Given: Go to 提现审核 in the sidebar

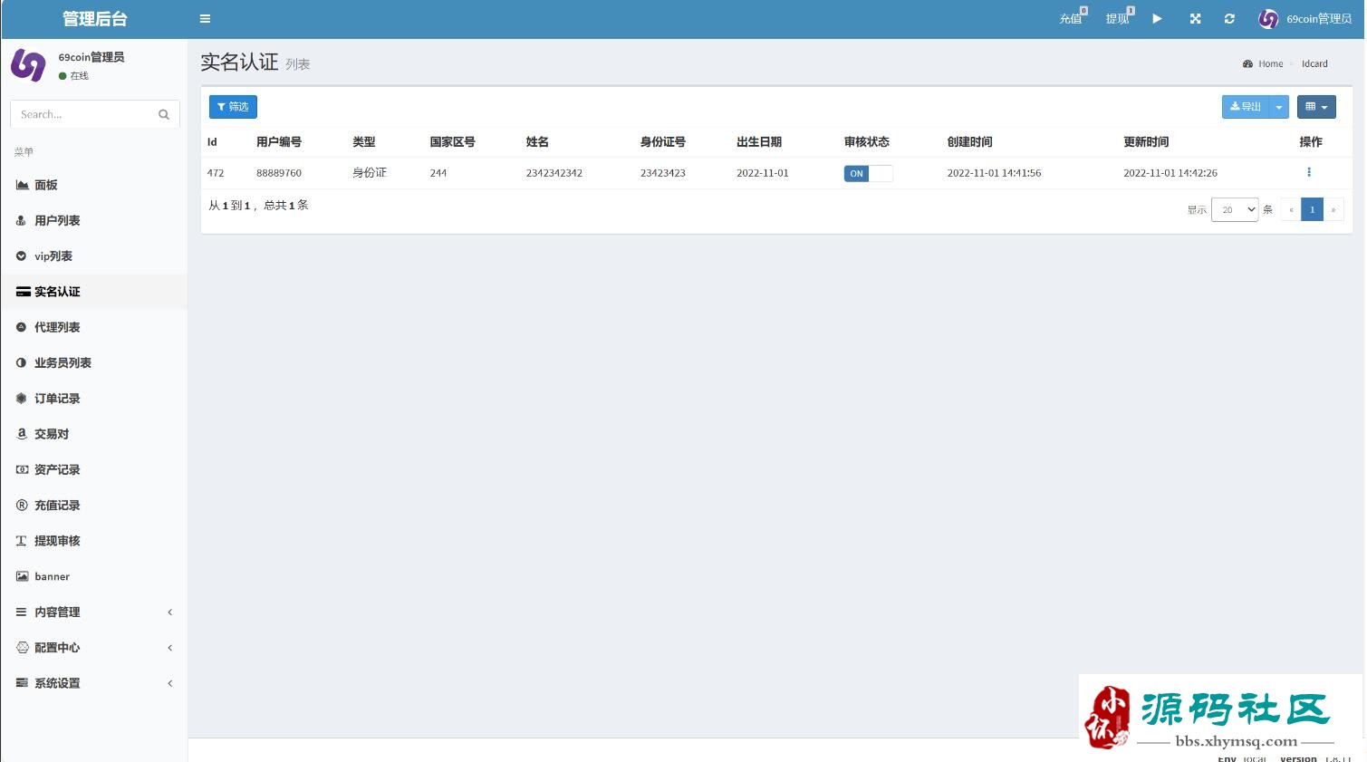Looking at the screenshot, I should point(94,541).
